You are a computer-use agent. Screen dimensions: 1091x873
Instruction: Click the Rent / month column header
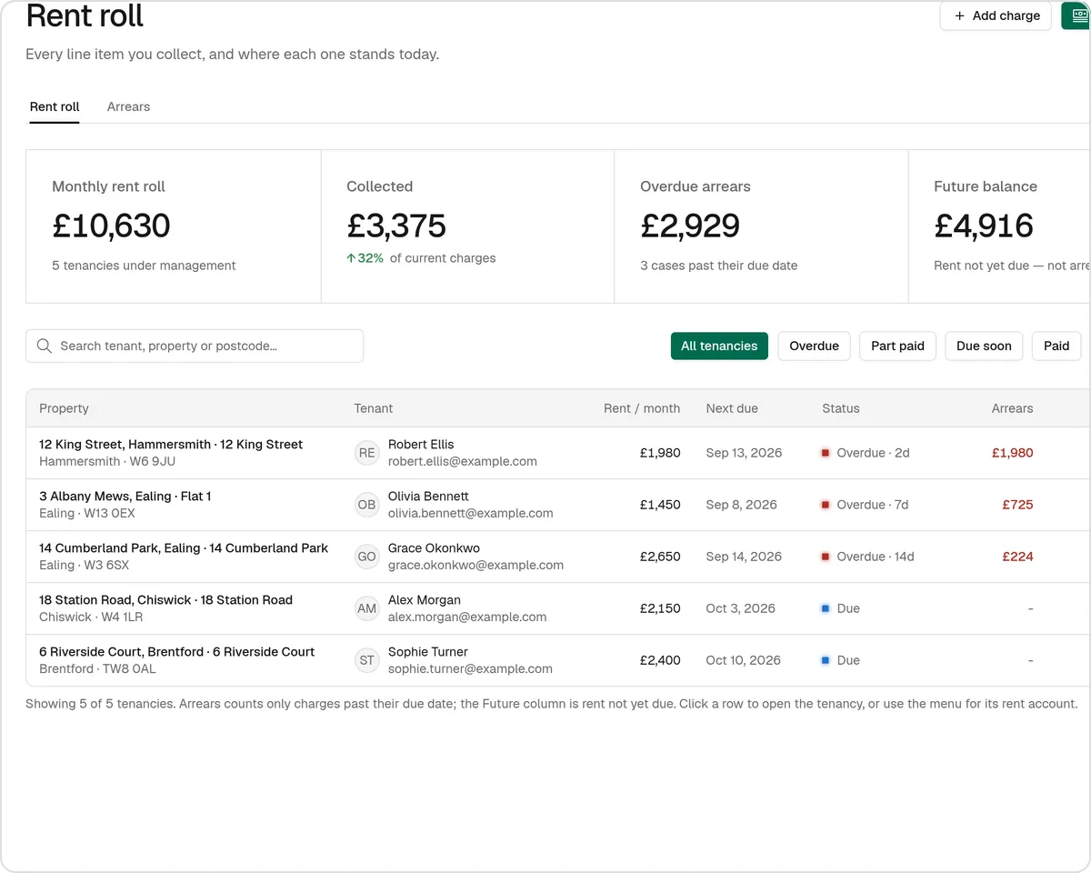[642, 408]
